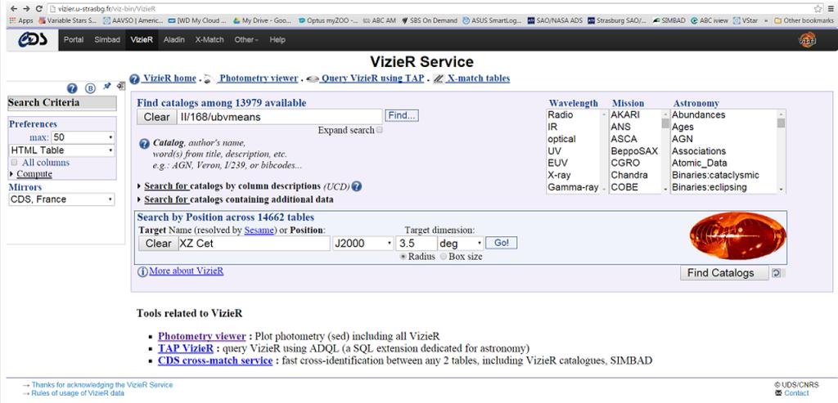Click the pin icon above Search Criteria
Viewport: 838px width, 403px height.
(x=107, y=86)
